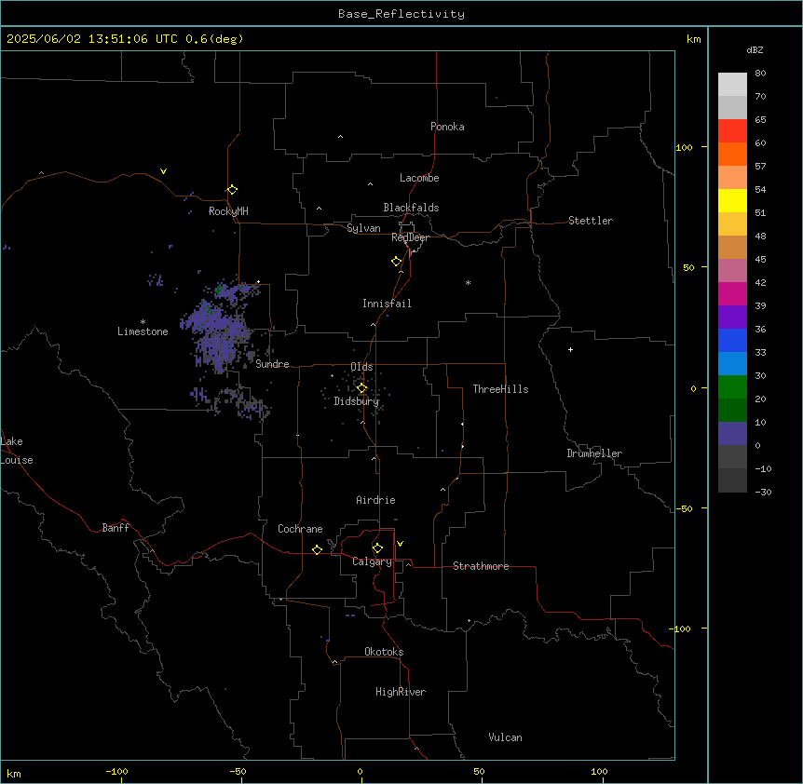Click the RedDeer map label
This screenshot has width=803, height=784.
pos(410,237)
